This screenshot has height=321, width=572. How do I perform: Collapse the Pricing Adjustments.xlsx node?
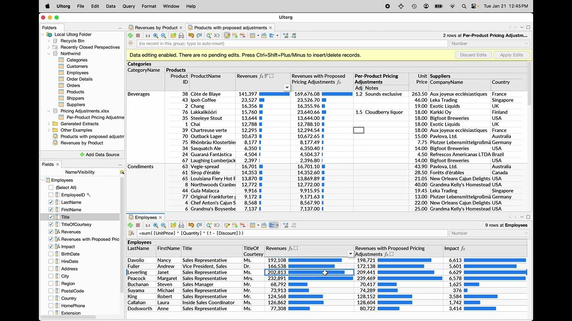(x=49, y=111)
